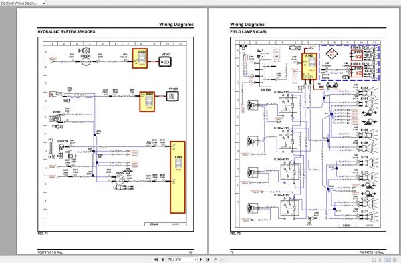Jump to the last page

pyautogui.click(x=207, y=260)
